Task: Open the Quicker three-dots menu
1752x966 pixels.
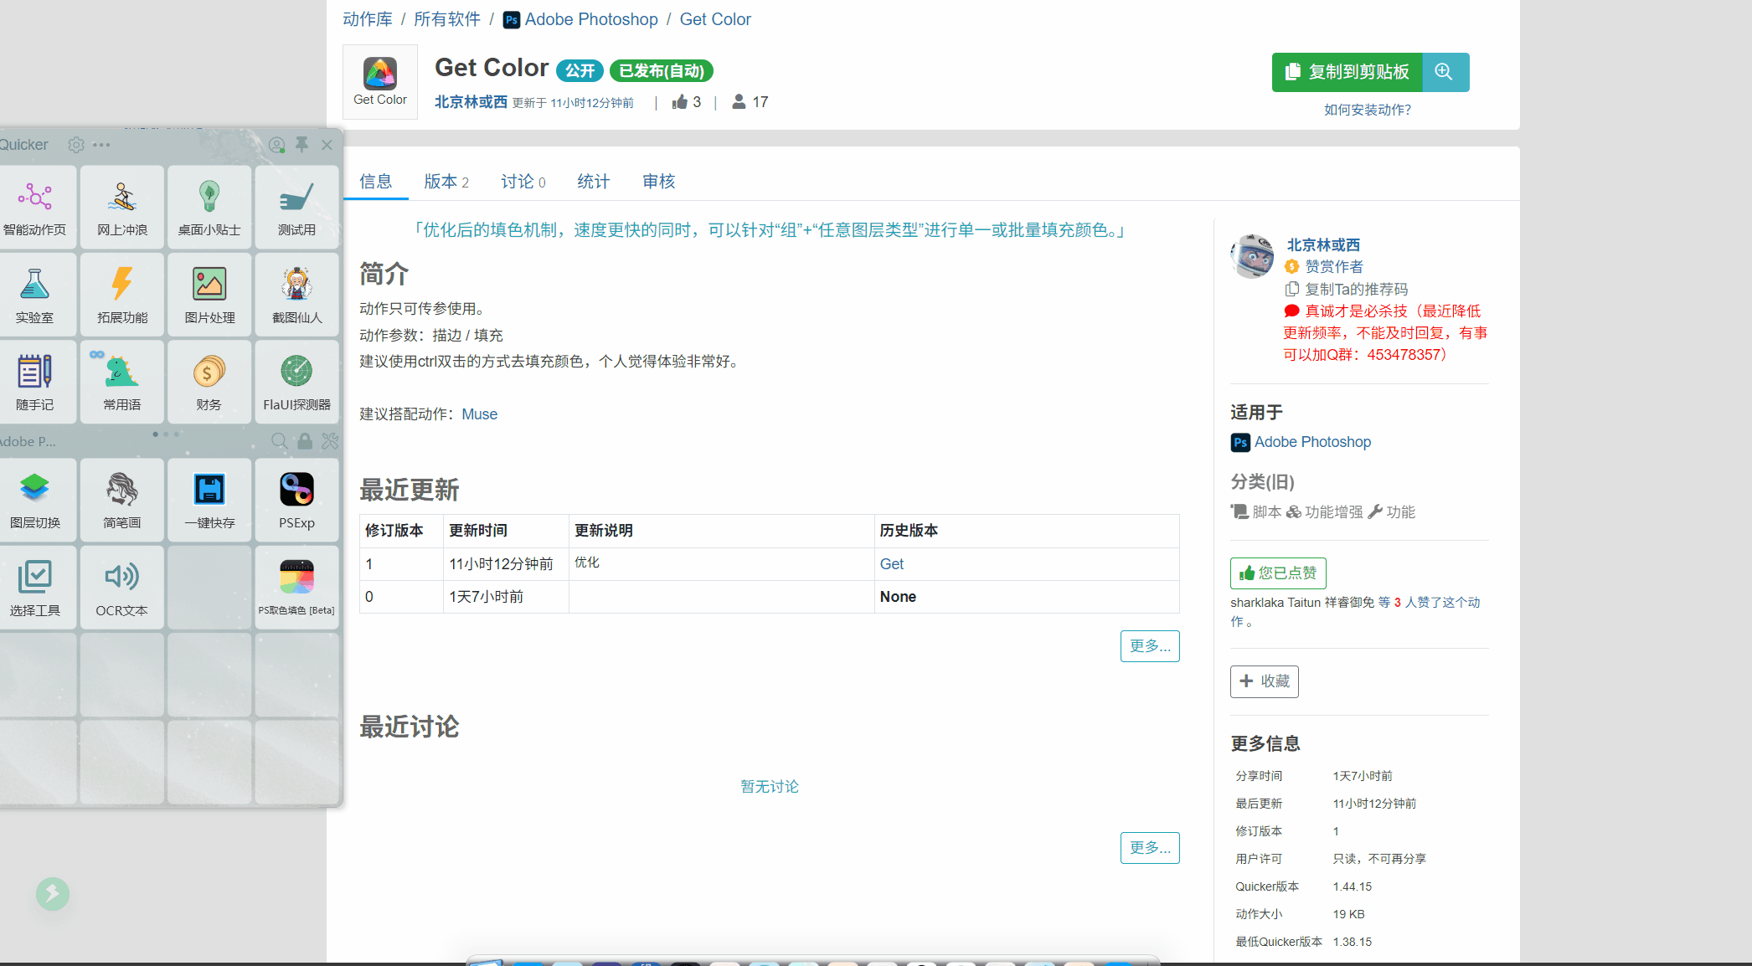Action: point(101,145)
